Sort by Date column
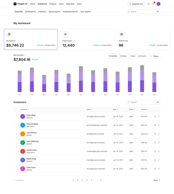Image resolution: width=174 pixels, height=194 pixels. (x=115, y=109)
